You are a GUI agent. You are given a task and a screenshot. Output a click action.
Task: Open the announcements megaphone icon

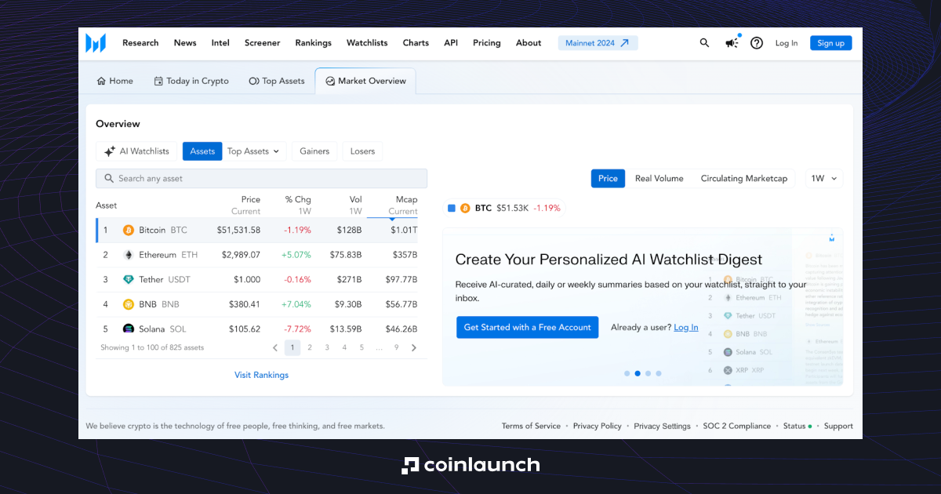731,43
